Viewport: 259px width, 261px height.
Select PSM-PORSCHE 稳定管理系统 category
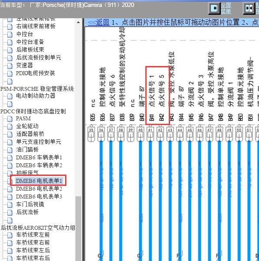point(37,89)
